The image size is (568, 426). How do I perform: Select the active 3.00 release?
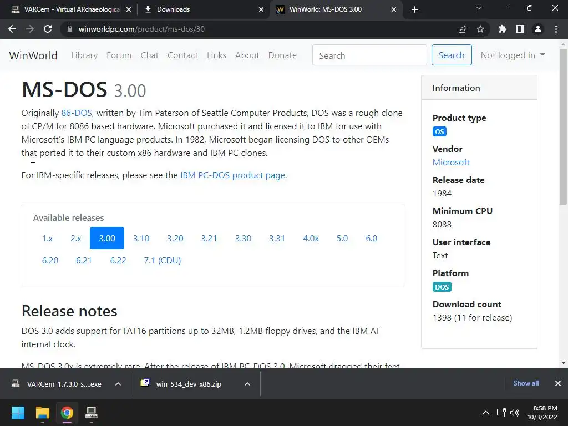tap(107, 238)
